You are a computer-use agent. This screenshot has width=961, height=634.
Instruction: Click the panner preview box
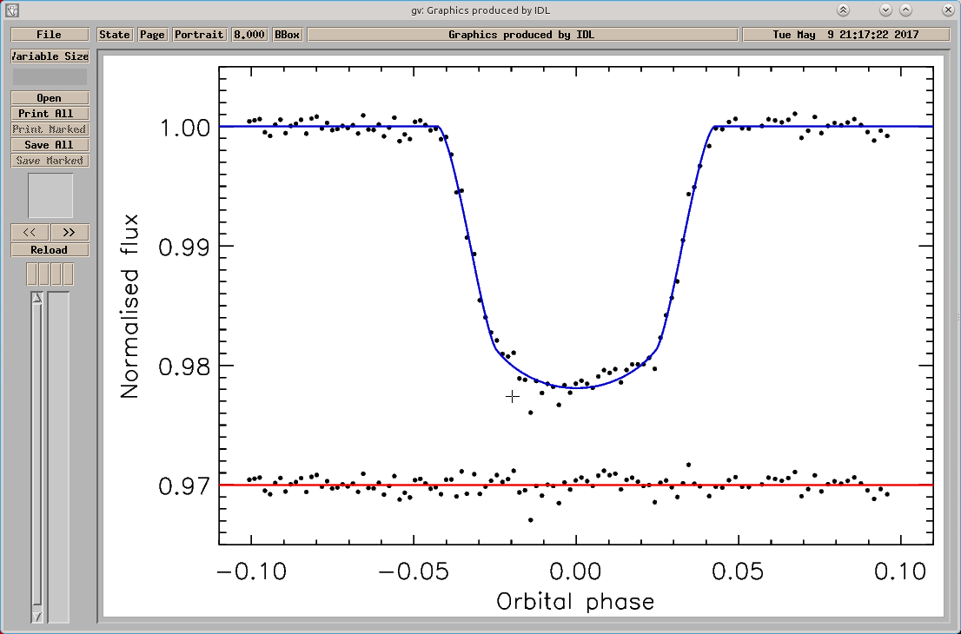(x=50, y=195)
